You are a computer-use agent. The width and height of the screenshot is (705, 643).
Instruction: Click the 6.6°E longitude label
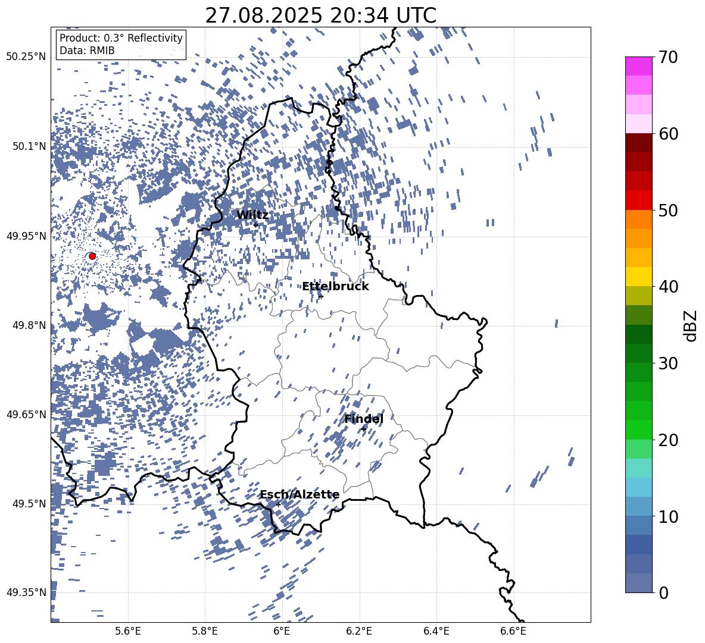tap(513, 632)
